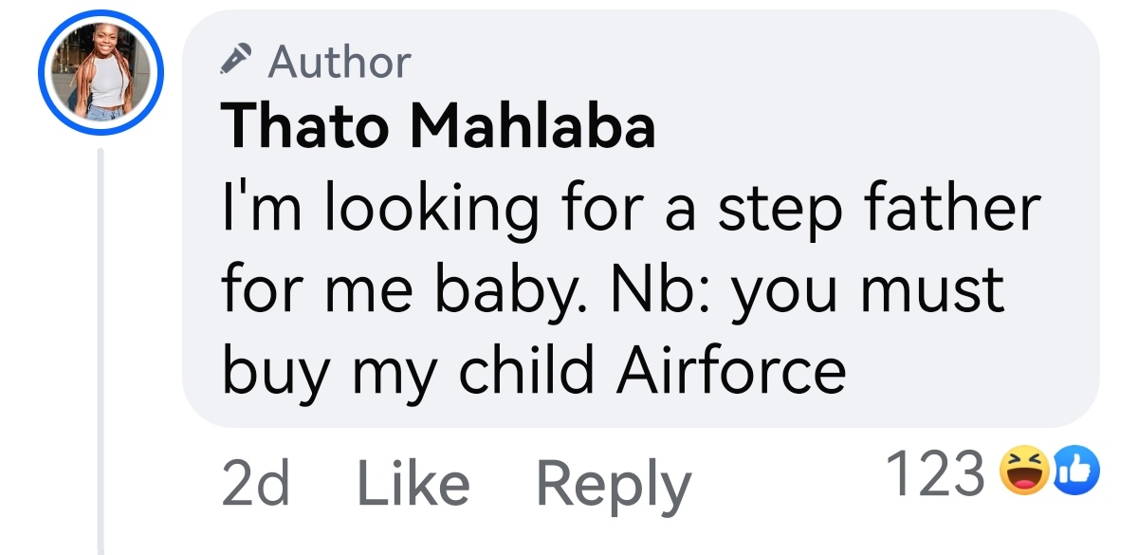1138x555 pixels.
Task: Reply to Thato Mahlaba's comment
Action: (x=614, y=485)
